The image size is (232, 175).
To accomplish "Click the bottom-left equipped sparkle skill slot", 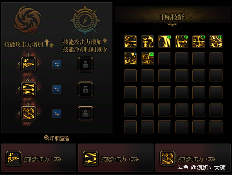I will [29, 114].
